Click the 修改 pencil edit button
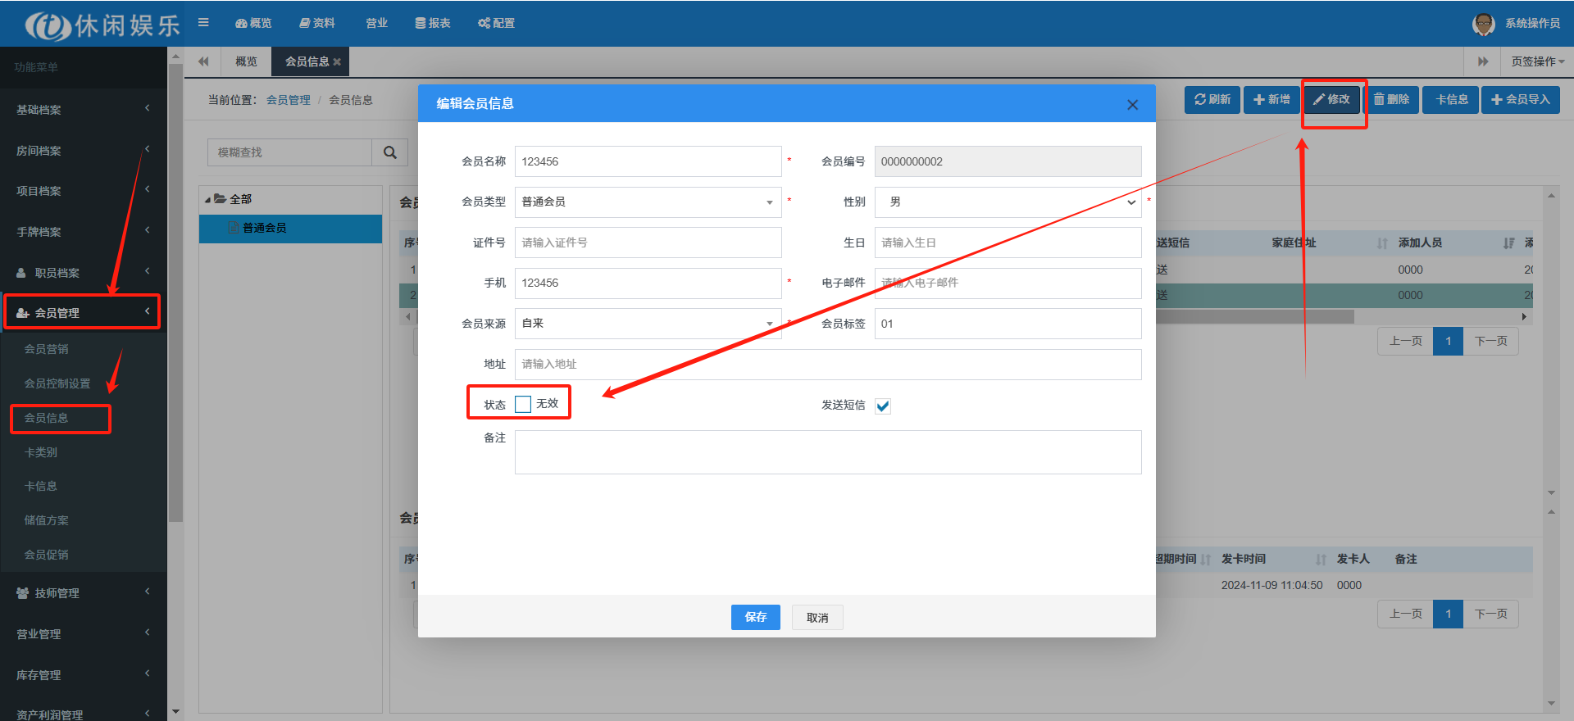 coord(1331,99)
